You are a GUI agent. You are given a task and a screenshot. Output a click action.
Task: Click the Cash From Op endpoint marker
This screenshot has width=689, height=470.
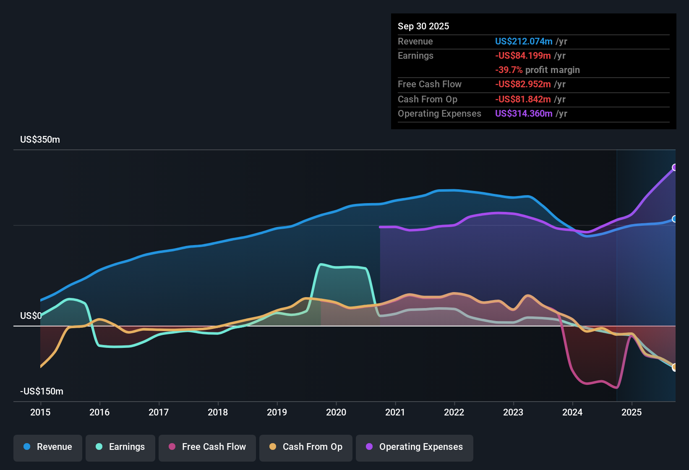coord(675,368)
